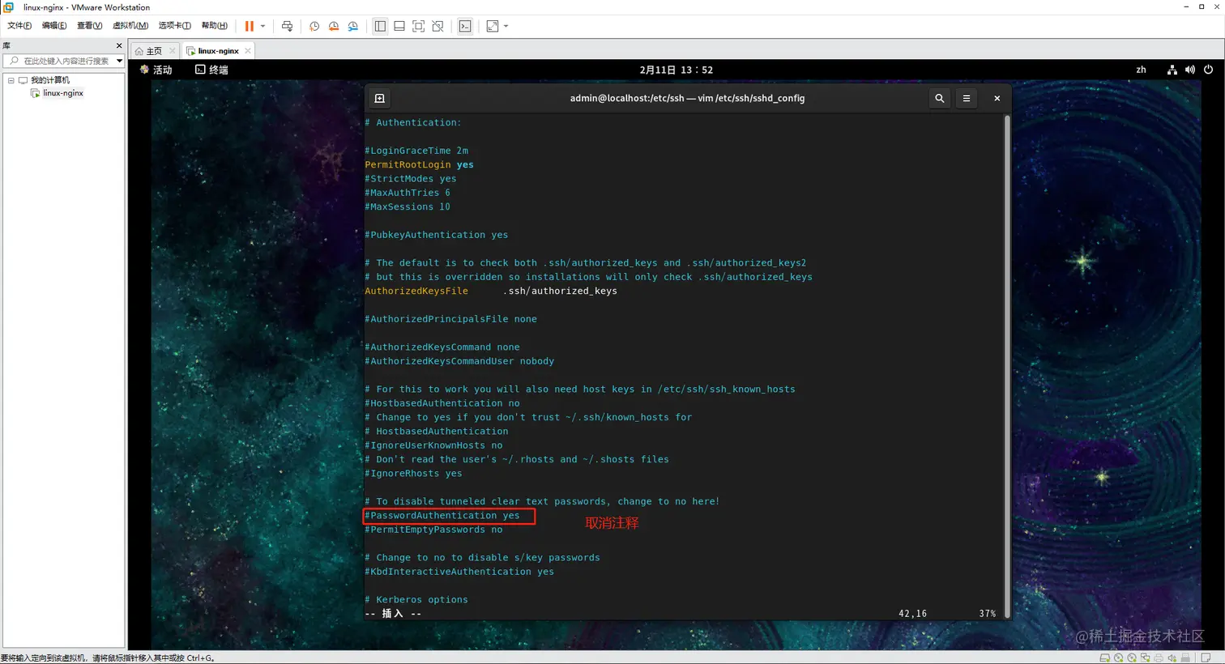Click the #PermitEmptyPasswords no line
Screen dimensions: 1225x664
tap(433, 530)
